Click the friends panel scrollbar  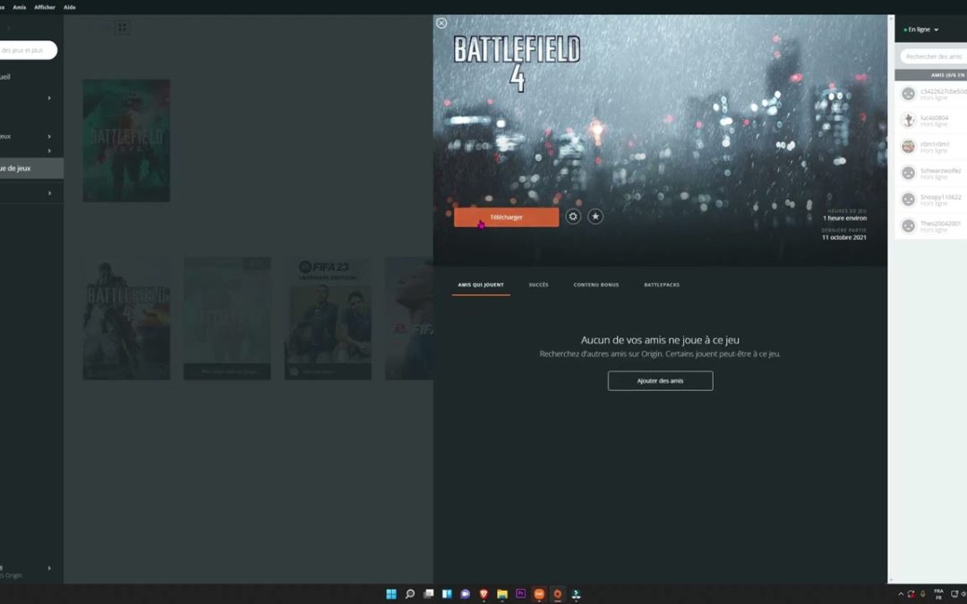pos(891,299)
